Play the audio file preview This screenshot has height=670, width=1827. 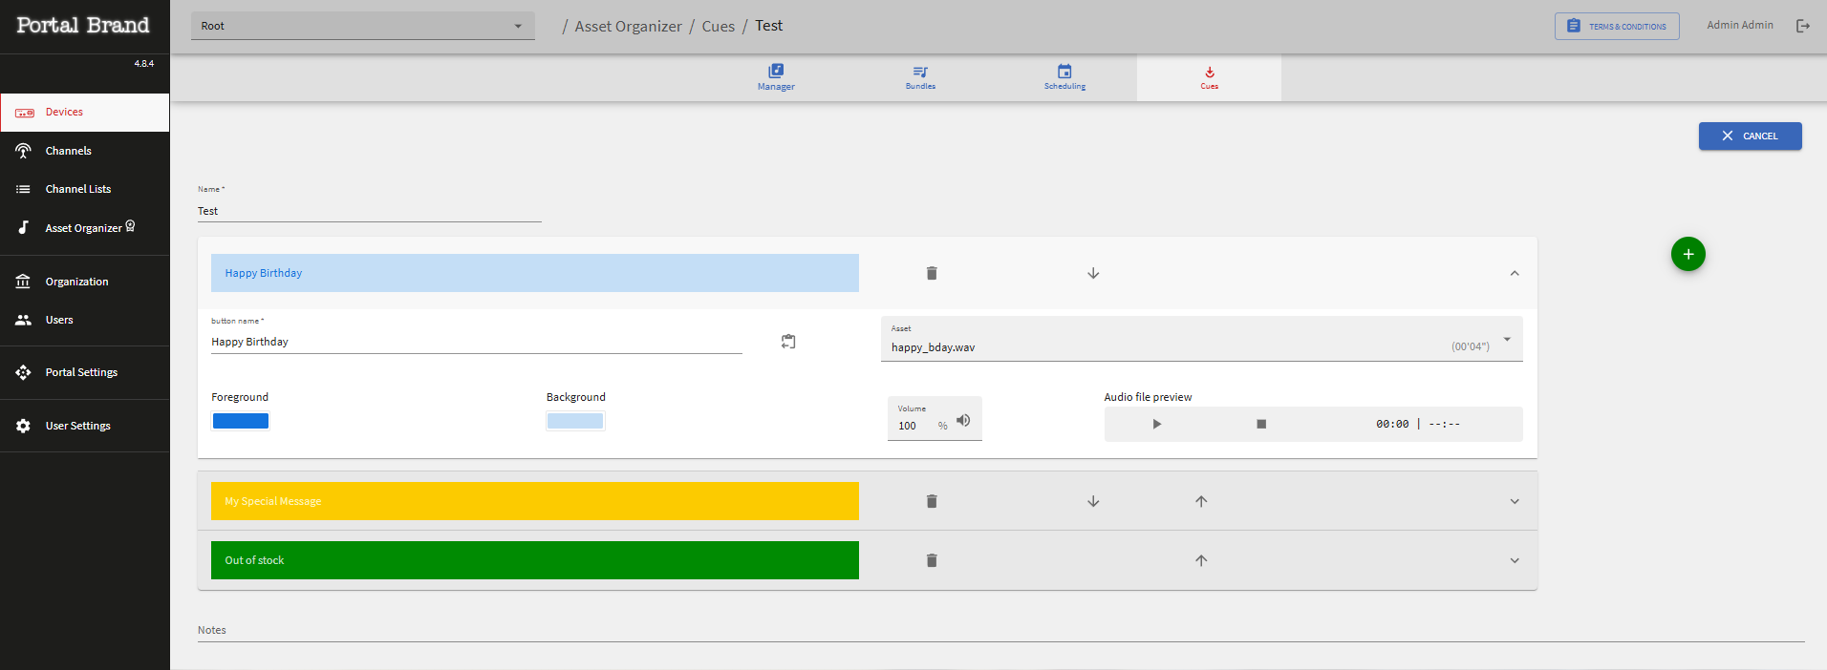(1156, 424)
